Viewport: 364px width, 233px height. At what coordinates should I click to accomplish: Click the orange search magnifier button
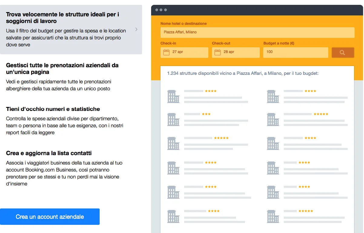tap(343, 52)
